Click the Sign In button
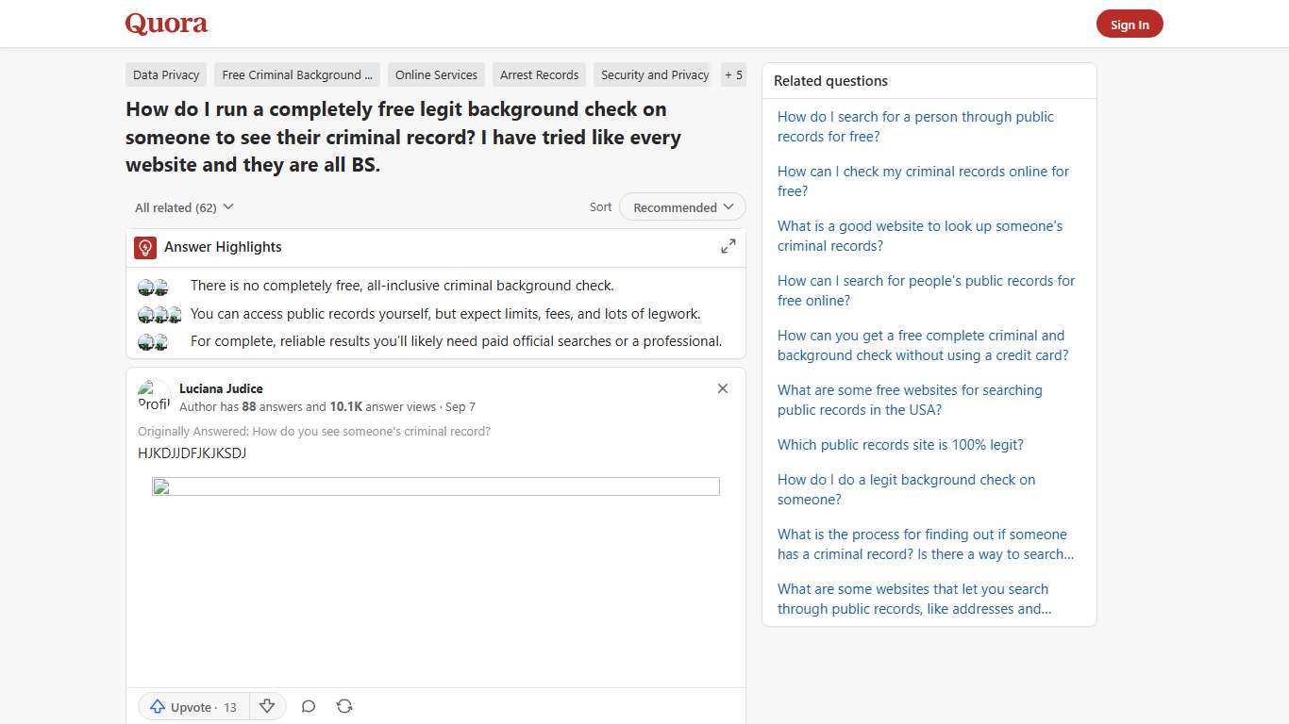Screen dimensions: 1289x724 [1130, 24]
